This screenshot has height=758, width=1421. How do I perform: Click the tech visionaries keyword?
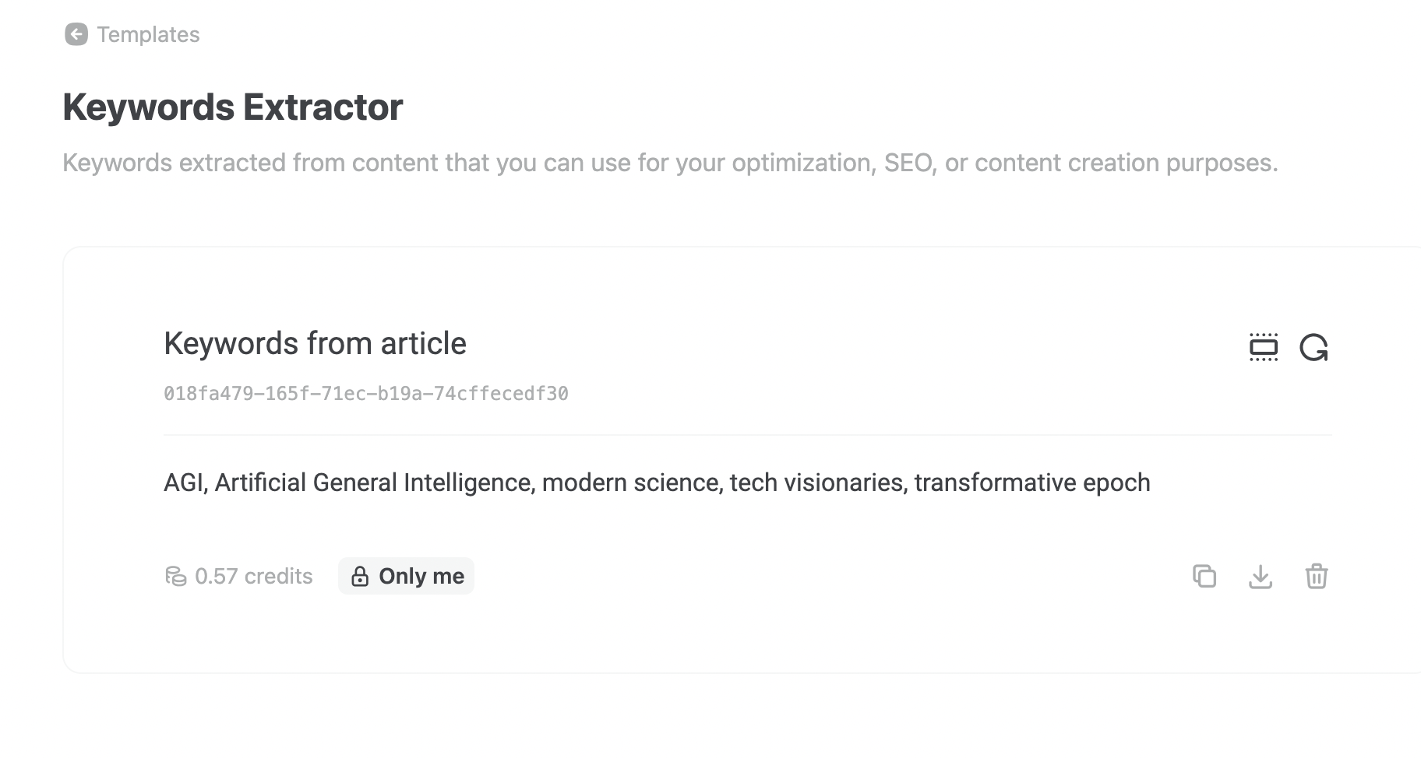[x=817, y=483]
